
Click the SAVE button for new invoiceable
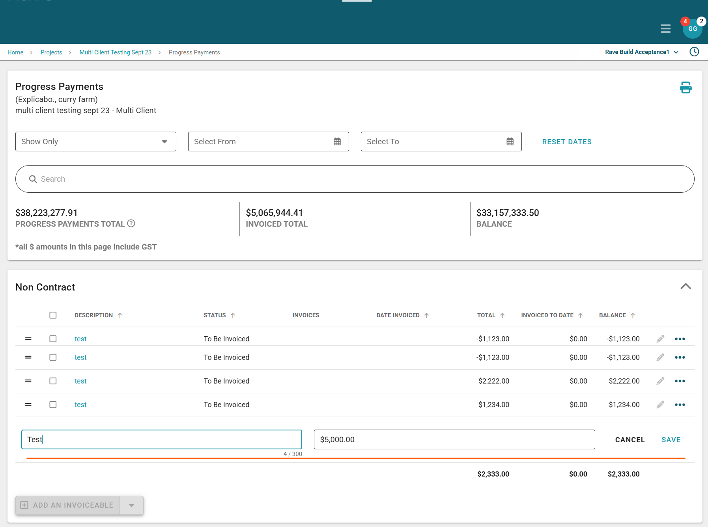tap(671, 440)
